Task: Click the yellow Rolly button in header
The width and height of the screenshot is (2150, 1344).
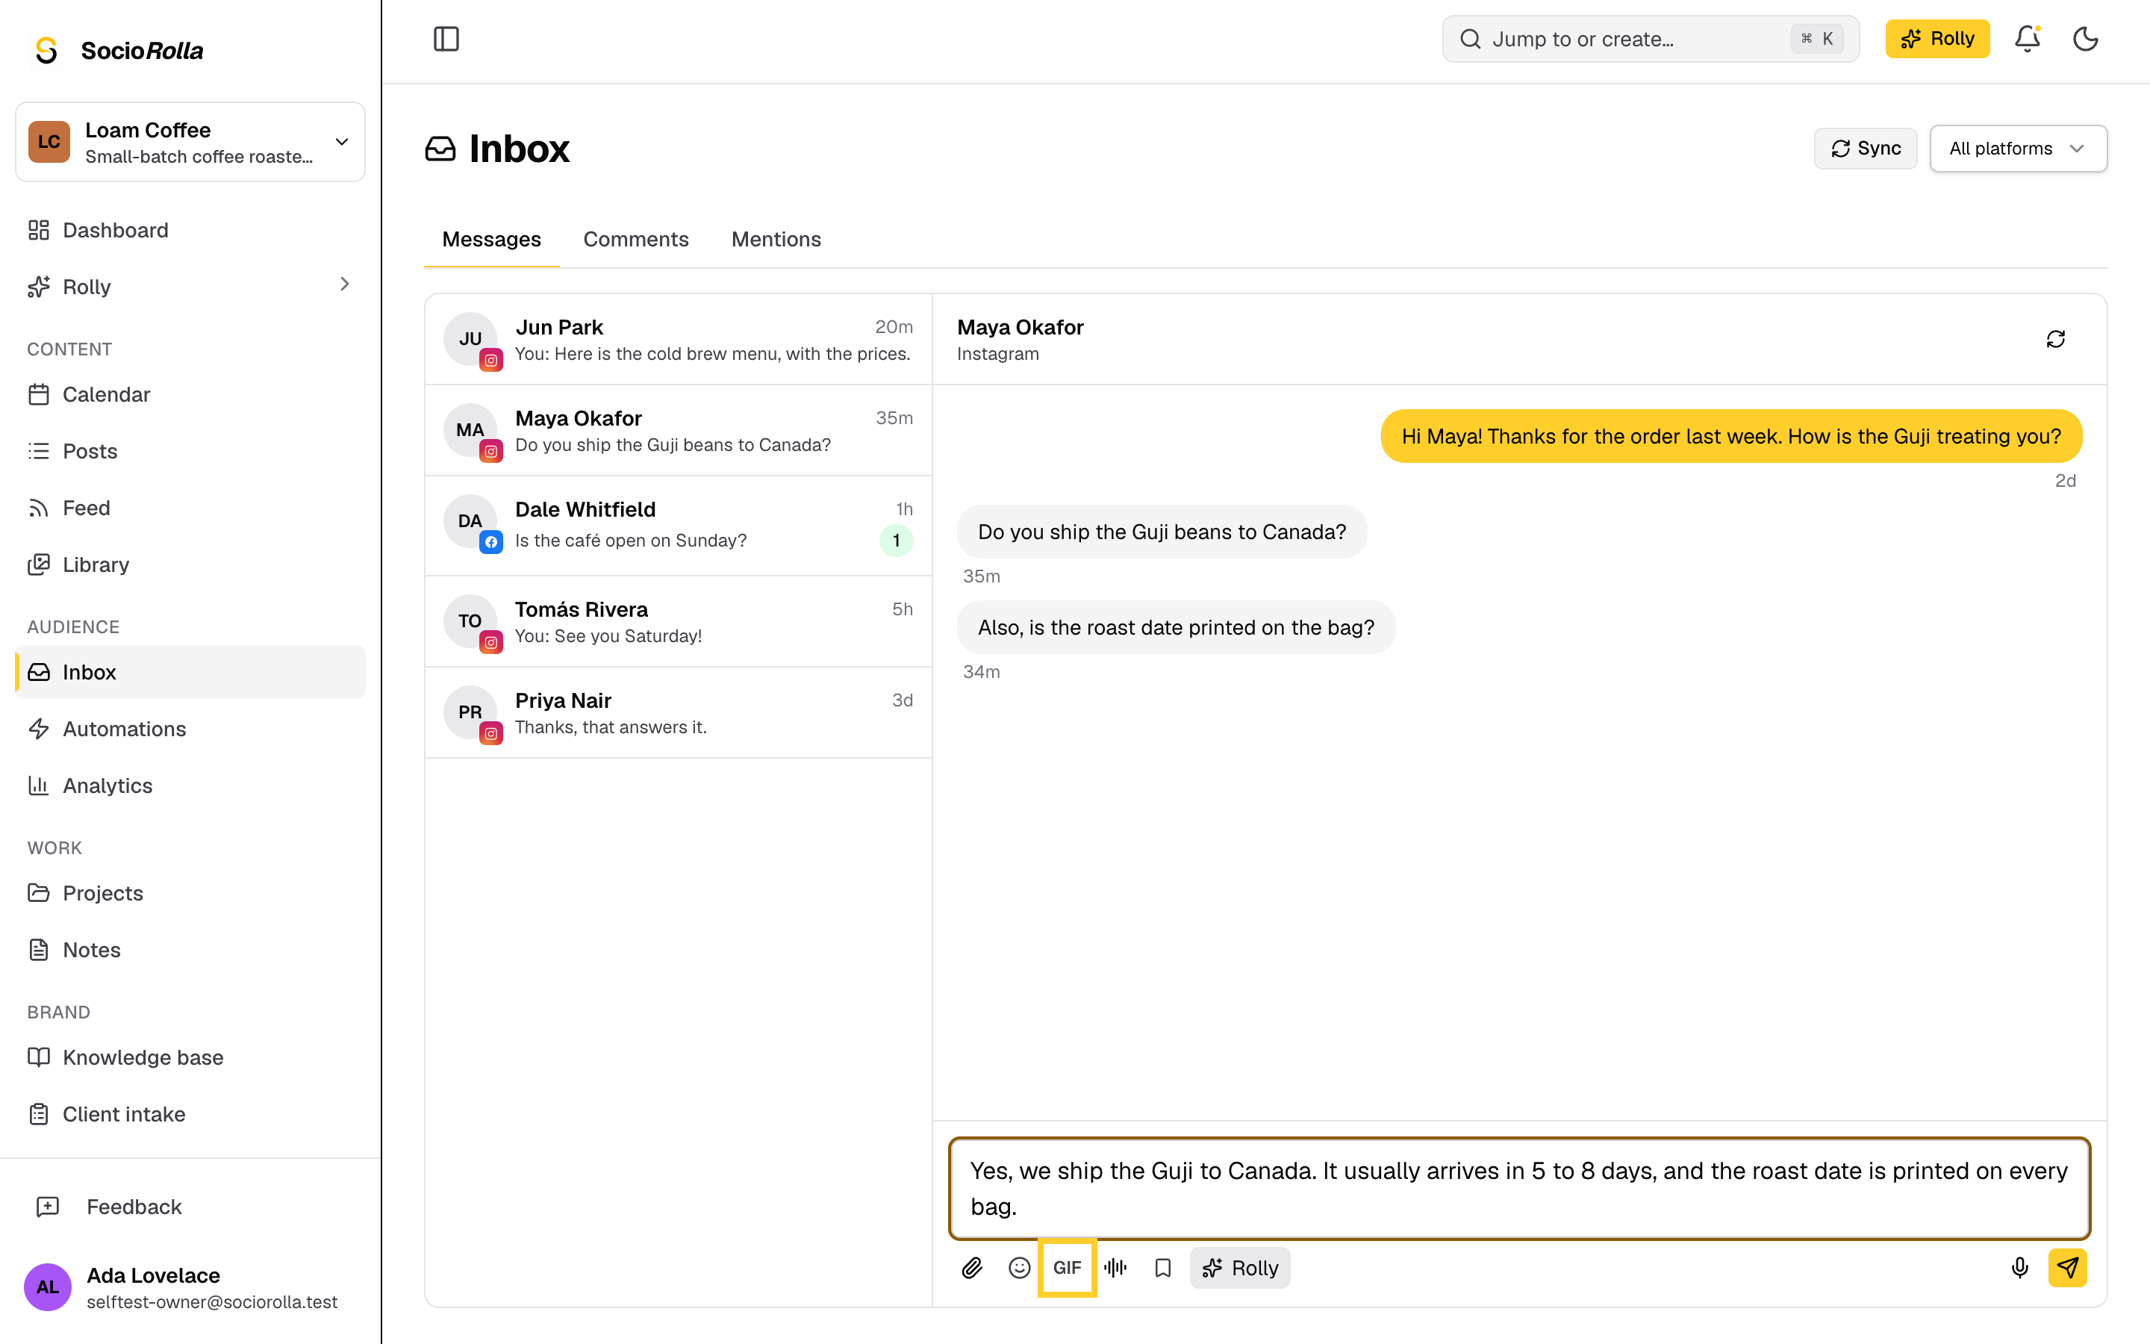Action: pos(1936,39)
